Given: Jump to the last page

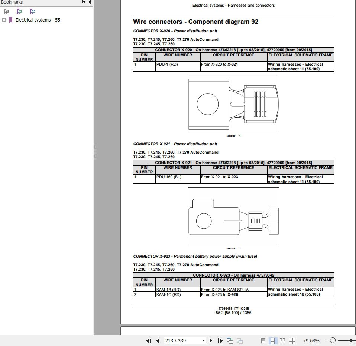Looking at the screenshot, I should (x=220, y=340).
